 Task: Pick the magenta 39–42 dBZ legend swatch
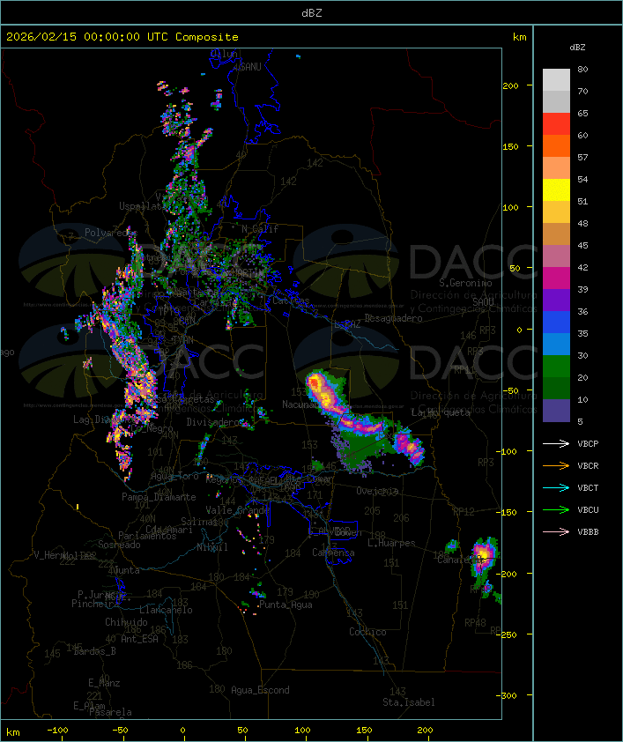(556, 278)
